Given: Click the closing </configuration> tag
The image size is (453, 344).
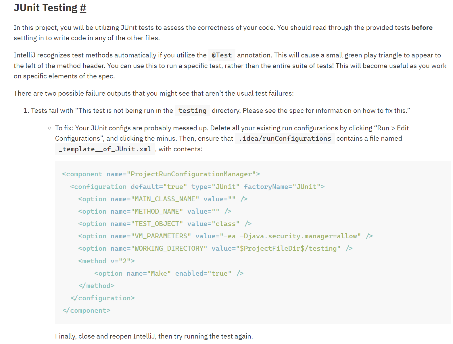Looking at the screenshot, I should coord(103,298).
